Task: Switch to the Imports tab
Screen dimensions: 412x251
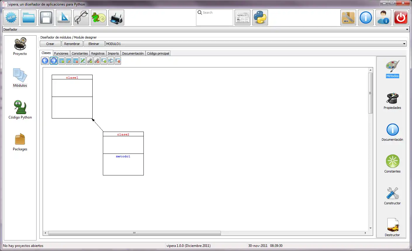Action: coord(113,53)
